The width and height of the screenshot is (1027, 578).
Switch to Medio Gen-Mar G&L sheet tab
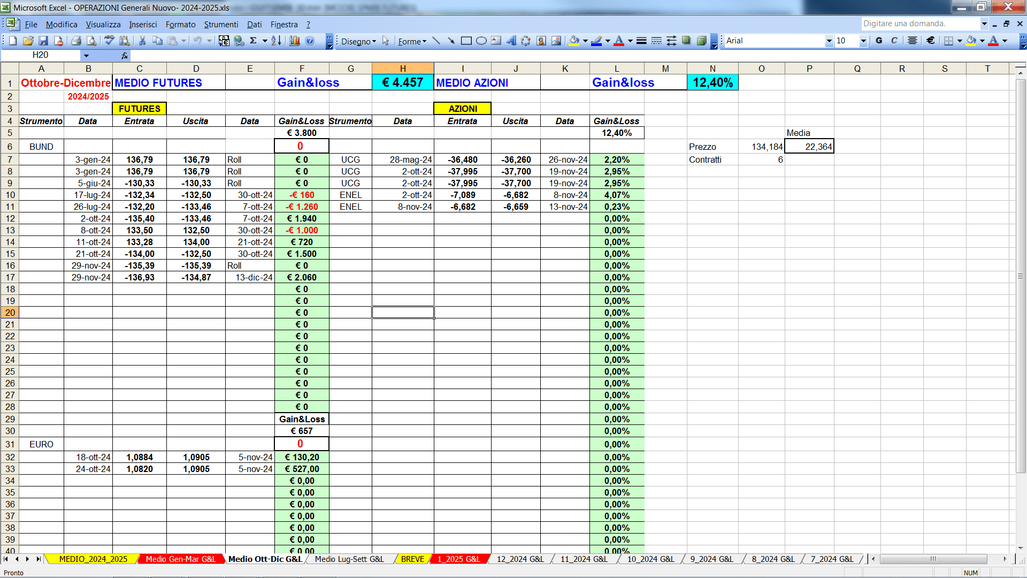(x=180, y=559)
